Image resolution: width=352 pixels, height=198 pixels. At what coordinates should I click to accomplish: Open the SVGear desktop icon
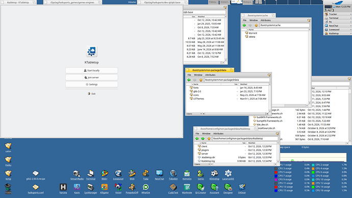[x=242, y=189]
